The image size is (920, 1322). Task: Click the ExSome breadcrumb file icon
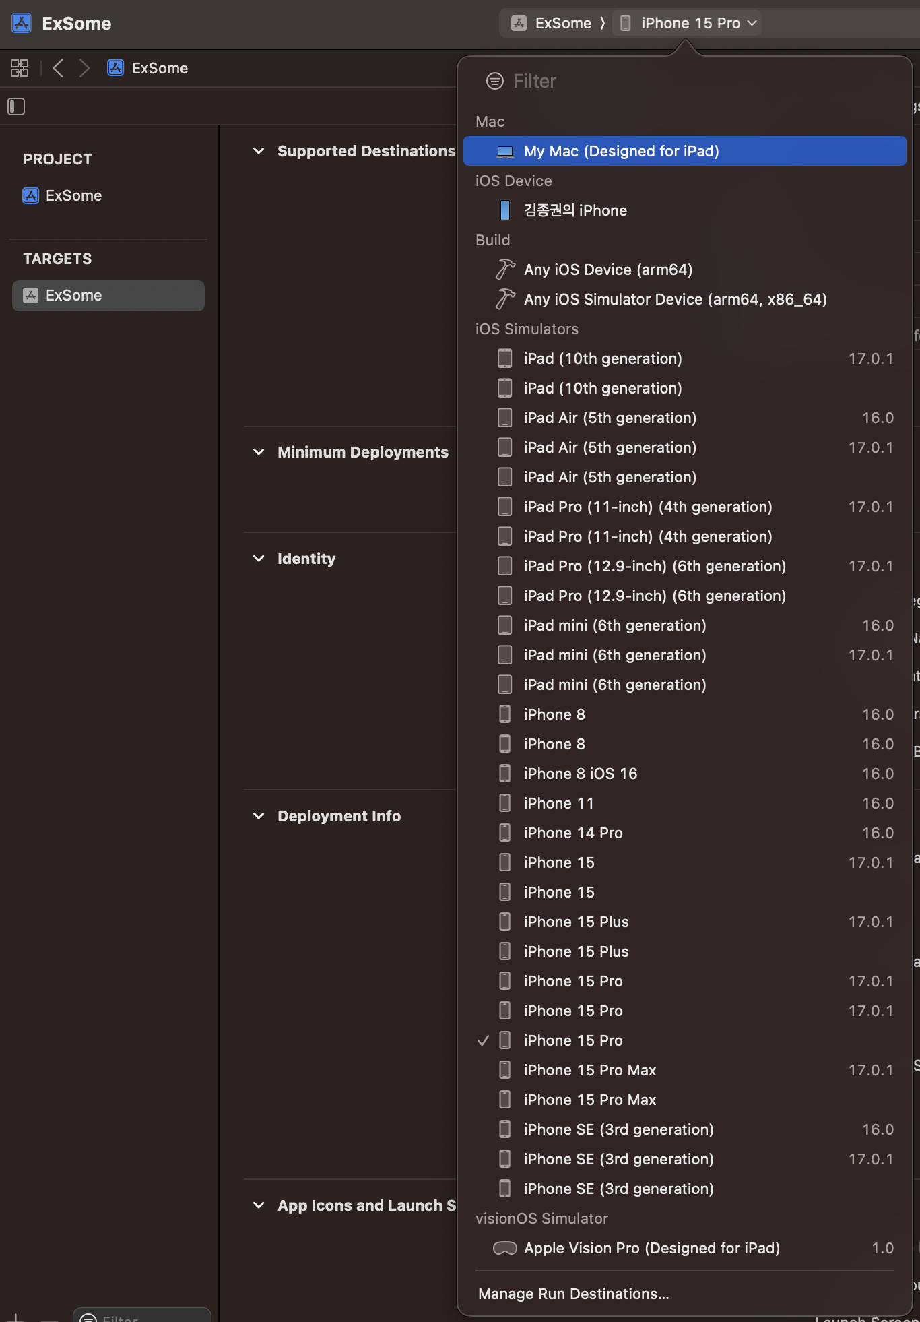[x=116, y=68]
